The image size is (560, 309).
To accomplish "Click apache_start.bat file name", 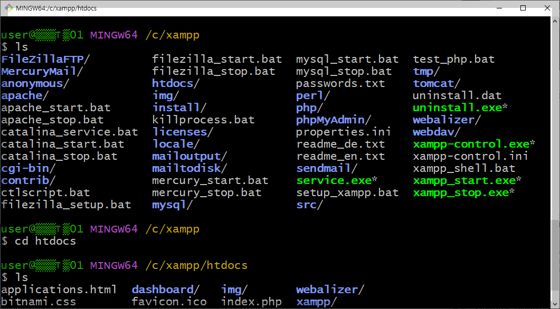I will click(x=56, y=108).
